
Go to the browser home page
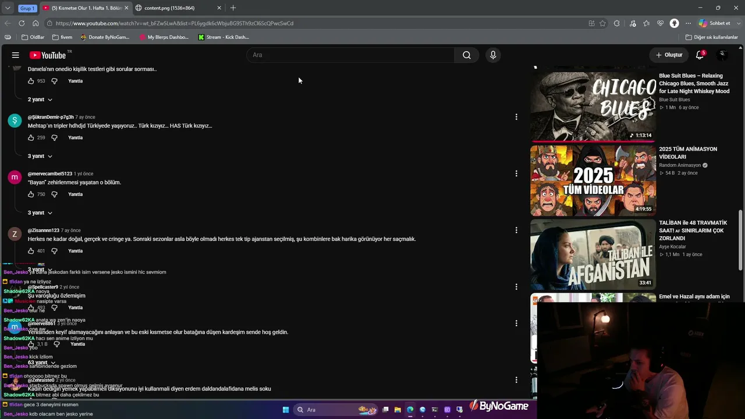36,23
